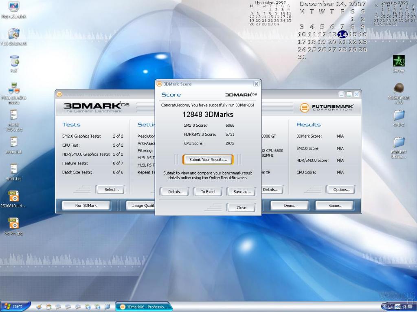Select the 2536810114 JPG image icon

13,199
